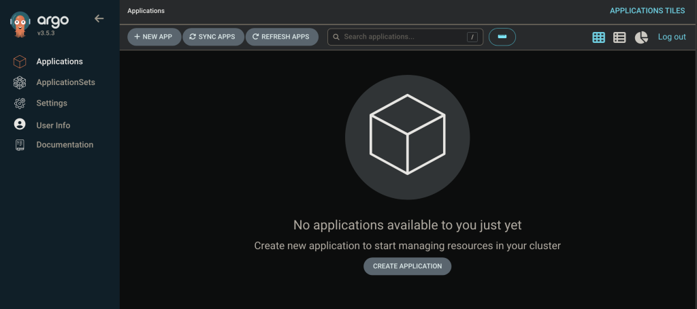
Task: Click the User Info avatar icon
Action: (20, 124)
